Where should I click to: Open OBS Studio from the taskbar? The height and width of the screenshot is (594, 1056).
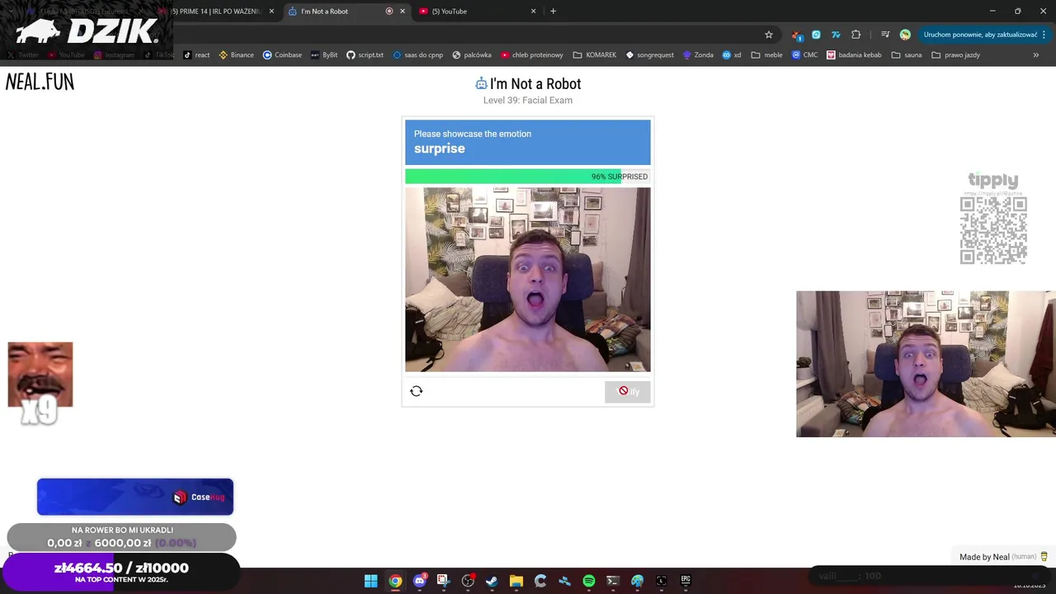click(x=468, y=581)
